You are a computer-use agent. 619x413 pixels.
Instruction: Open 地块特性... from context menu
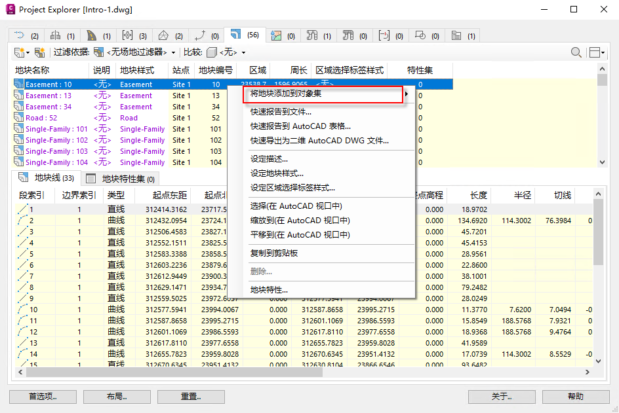[x=269, y=290]
